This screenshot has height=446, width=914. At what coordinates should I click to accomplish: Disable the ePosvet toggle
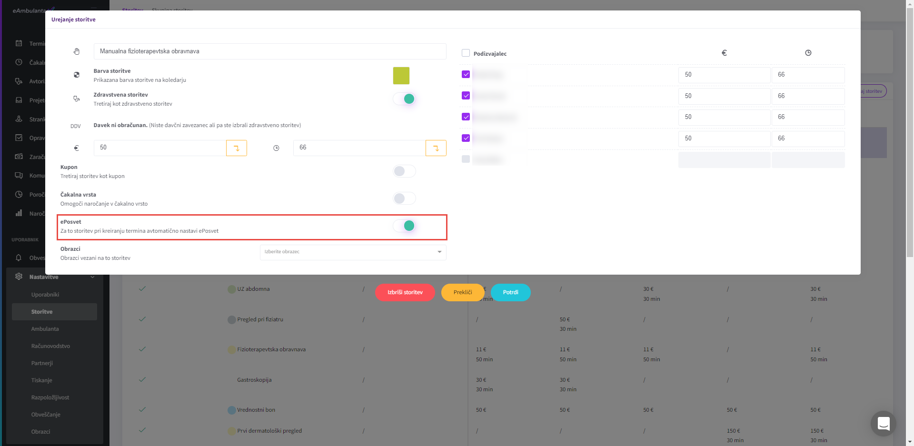[405, 226]
